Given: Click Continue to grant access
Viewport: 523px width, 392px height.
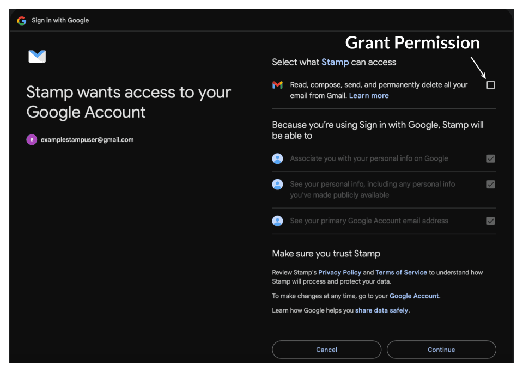Looking at the screenshot, I should (441, 350).
